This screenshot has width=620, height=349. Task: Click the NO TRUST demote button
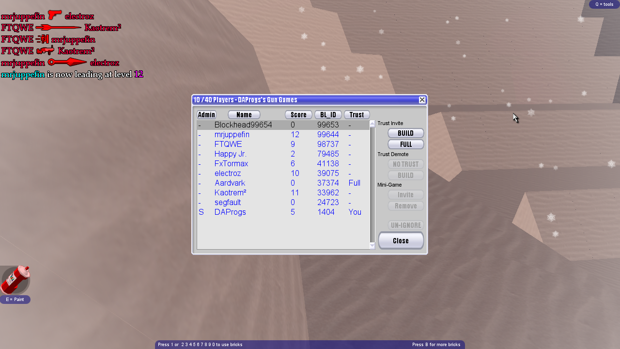tap(406, 164)
